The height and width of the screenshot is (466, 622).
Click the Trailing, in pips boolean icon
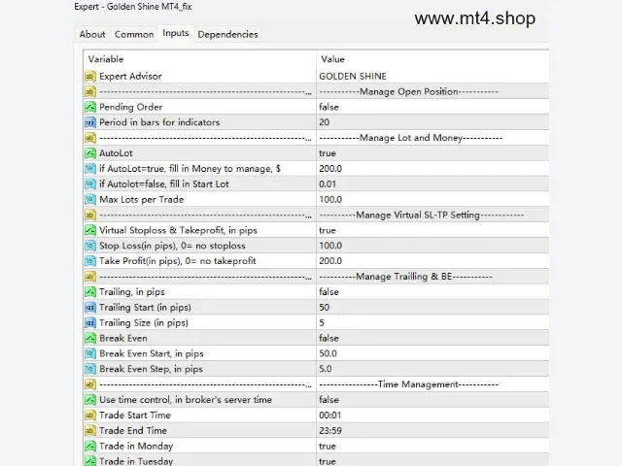pyautogui.click(x=90, y=292)
